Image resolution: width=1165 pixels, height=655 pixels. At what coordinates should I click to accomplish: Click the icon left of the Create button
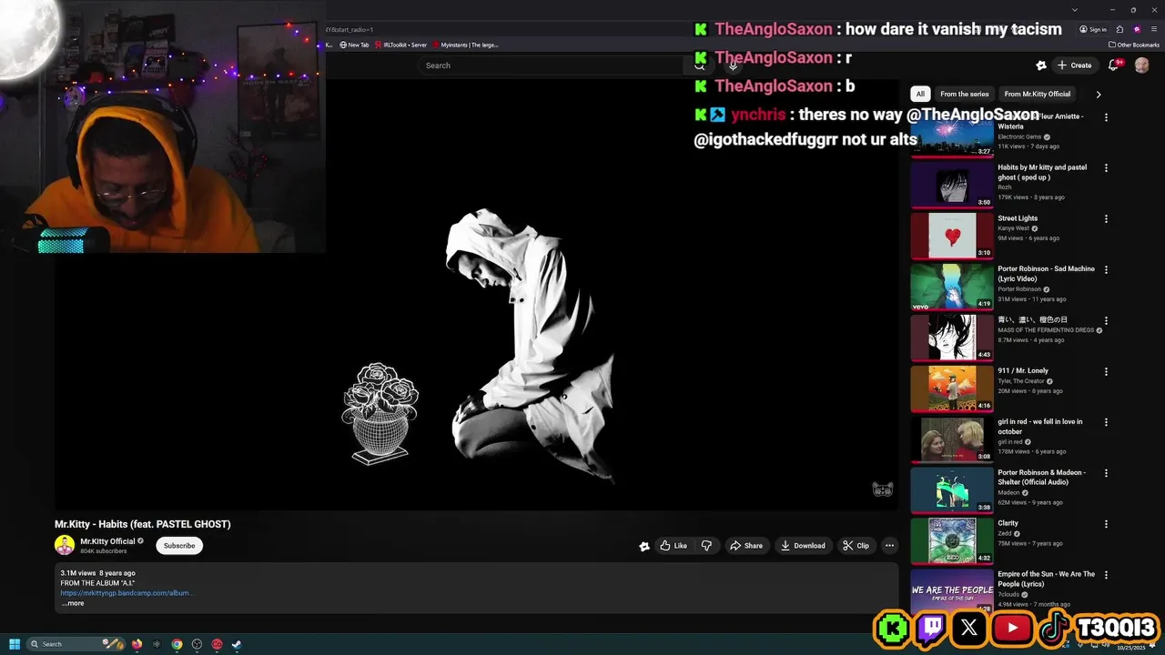pyautogui.click(x=1041, y=65)
